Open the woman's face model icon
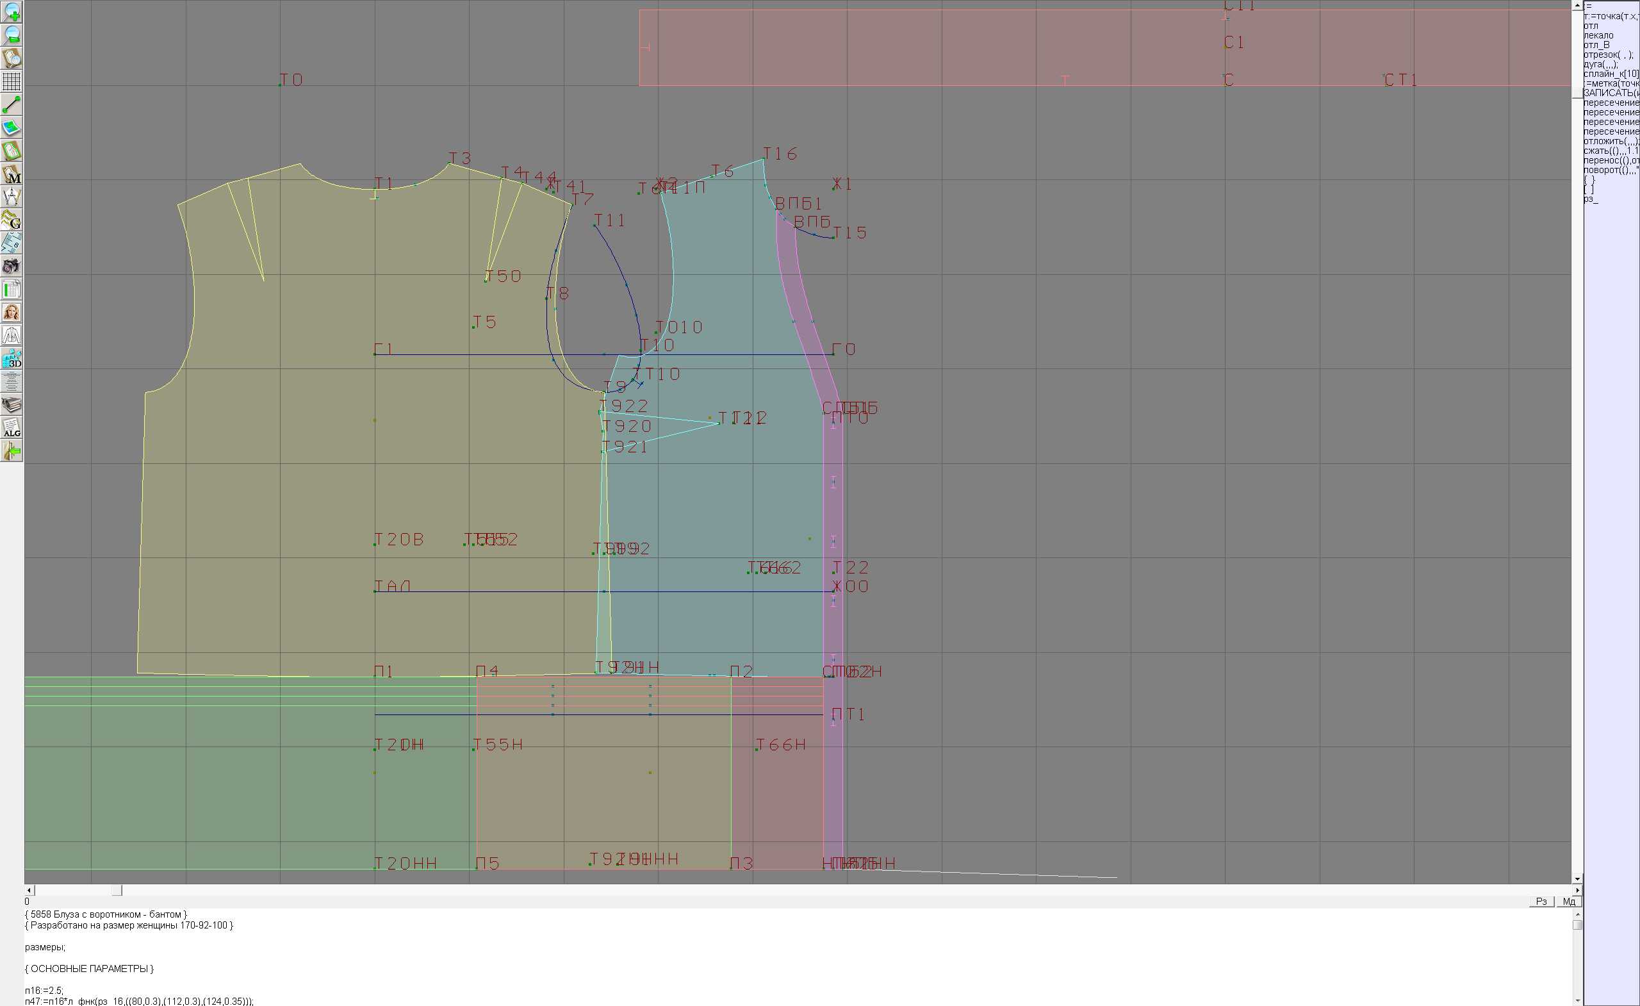Image resolution: width=1640 pixels, height=1006 pixels. pos(12,312)
